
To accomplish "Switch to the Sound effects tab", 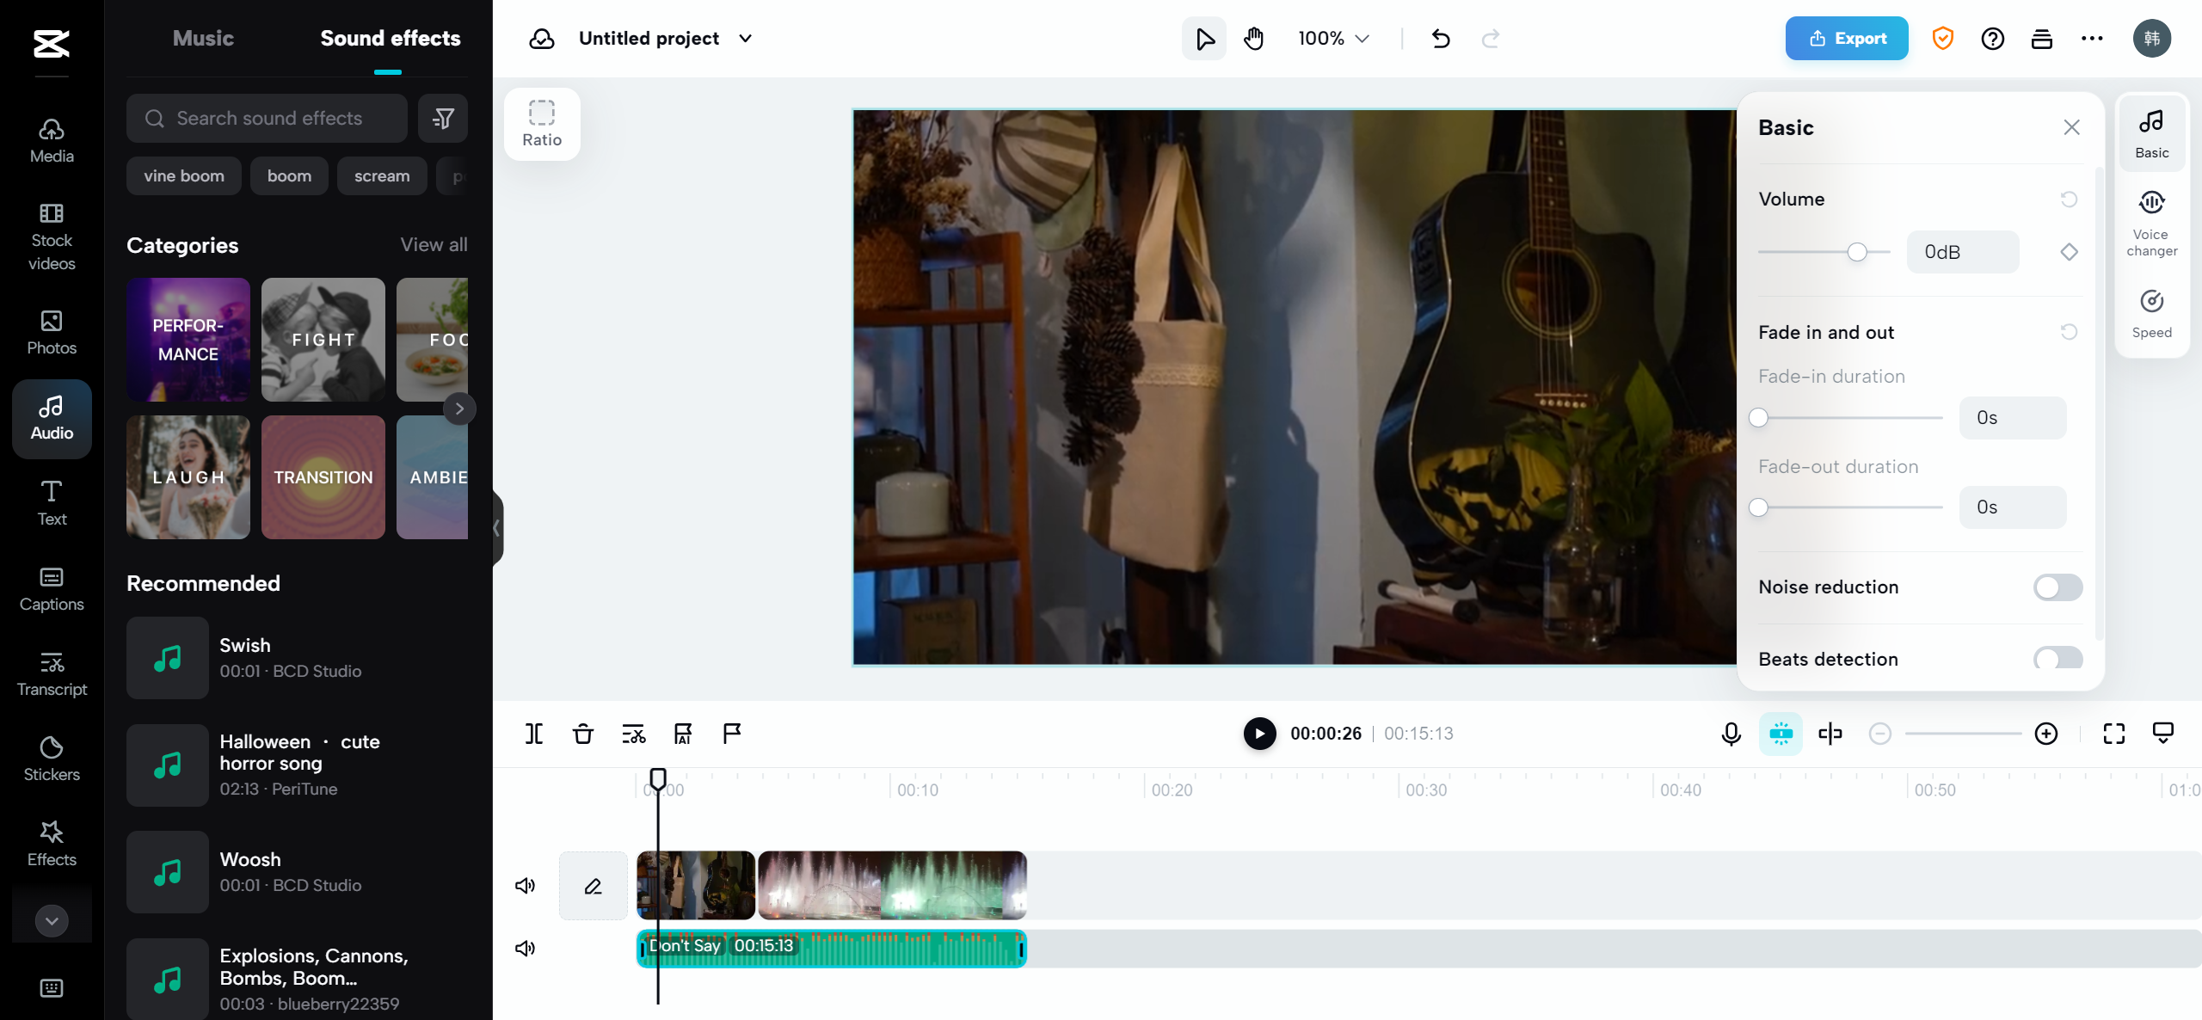I will (391, 38).
